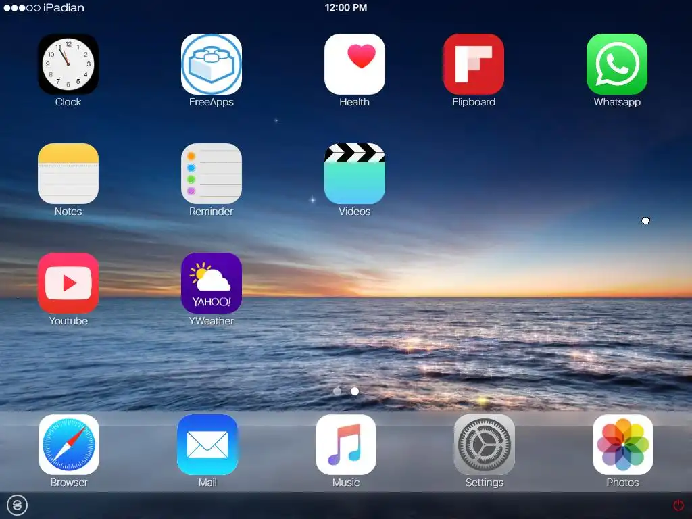Click the iPadian carrier signal indicator
692x519 pixels.
(44, 7)
